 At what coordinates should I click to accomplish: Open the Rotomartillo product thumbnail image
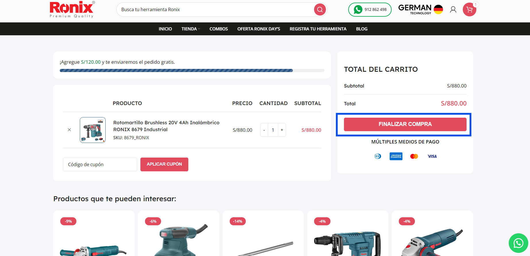[x=93, y=130]
